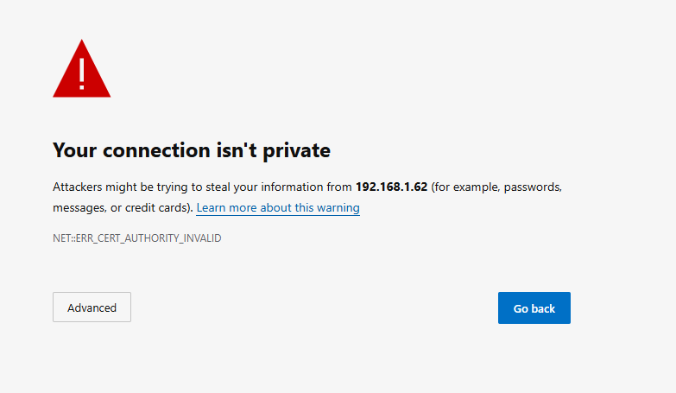
Task: Click the "Your connection isn't private" heading
Action: 192,150
